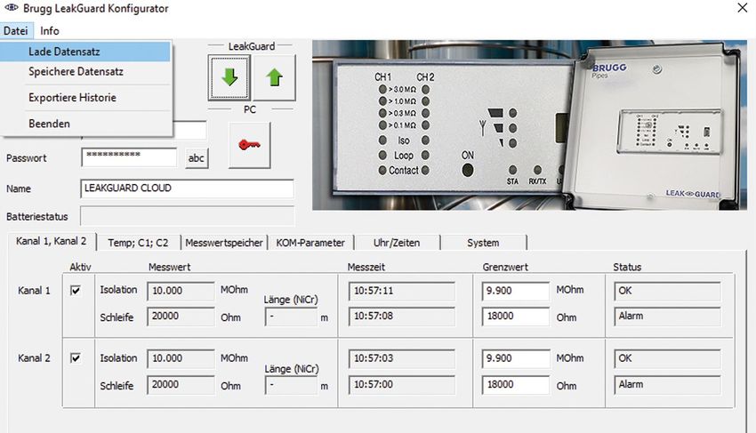This screenshot has width=756, height=433.
Task: Click Kanal 2 Isolation Messwert 10.000
Action: coord(181,358)
